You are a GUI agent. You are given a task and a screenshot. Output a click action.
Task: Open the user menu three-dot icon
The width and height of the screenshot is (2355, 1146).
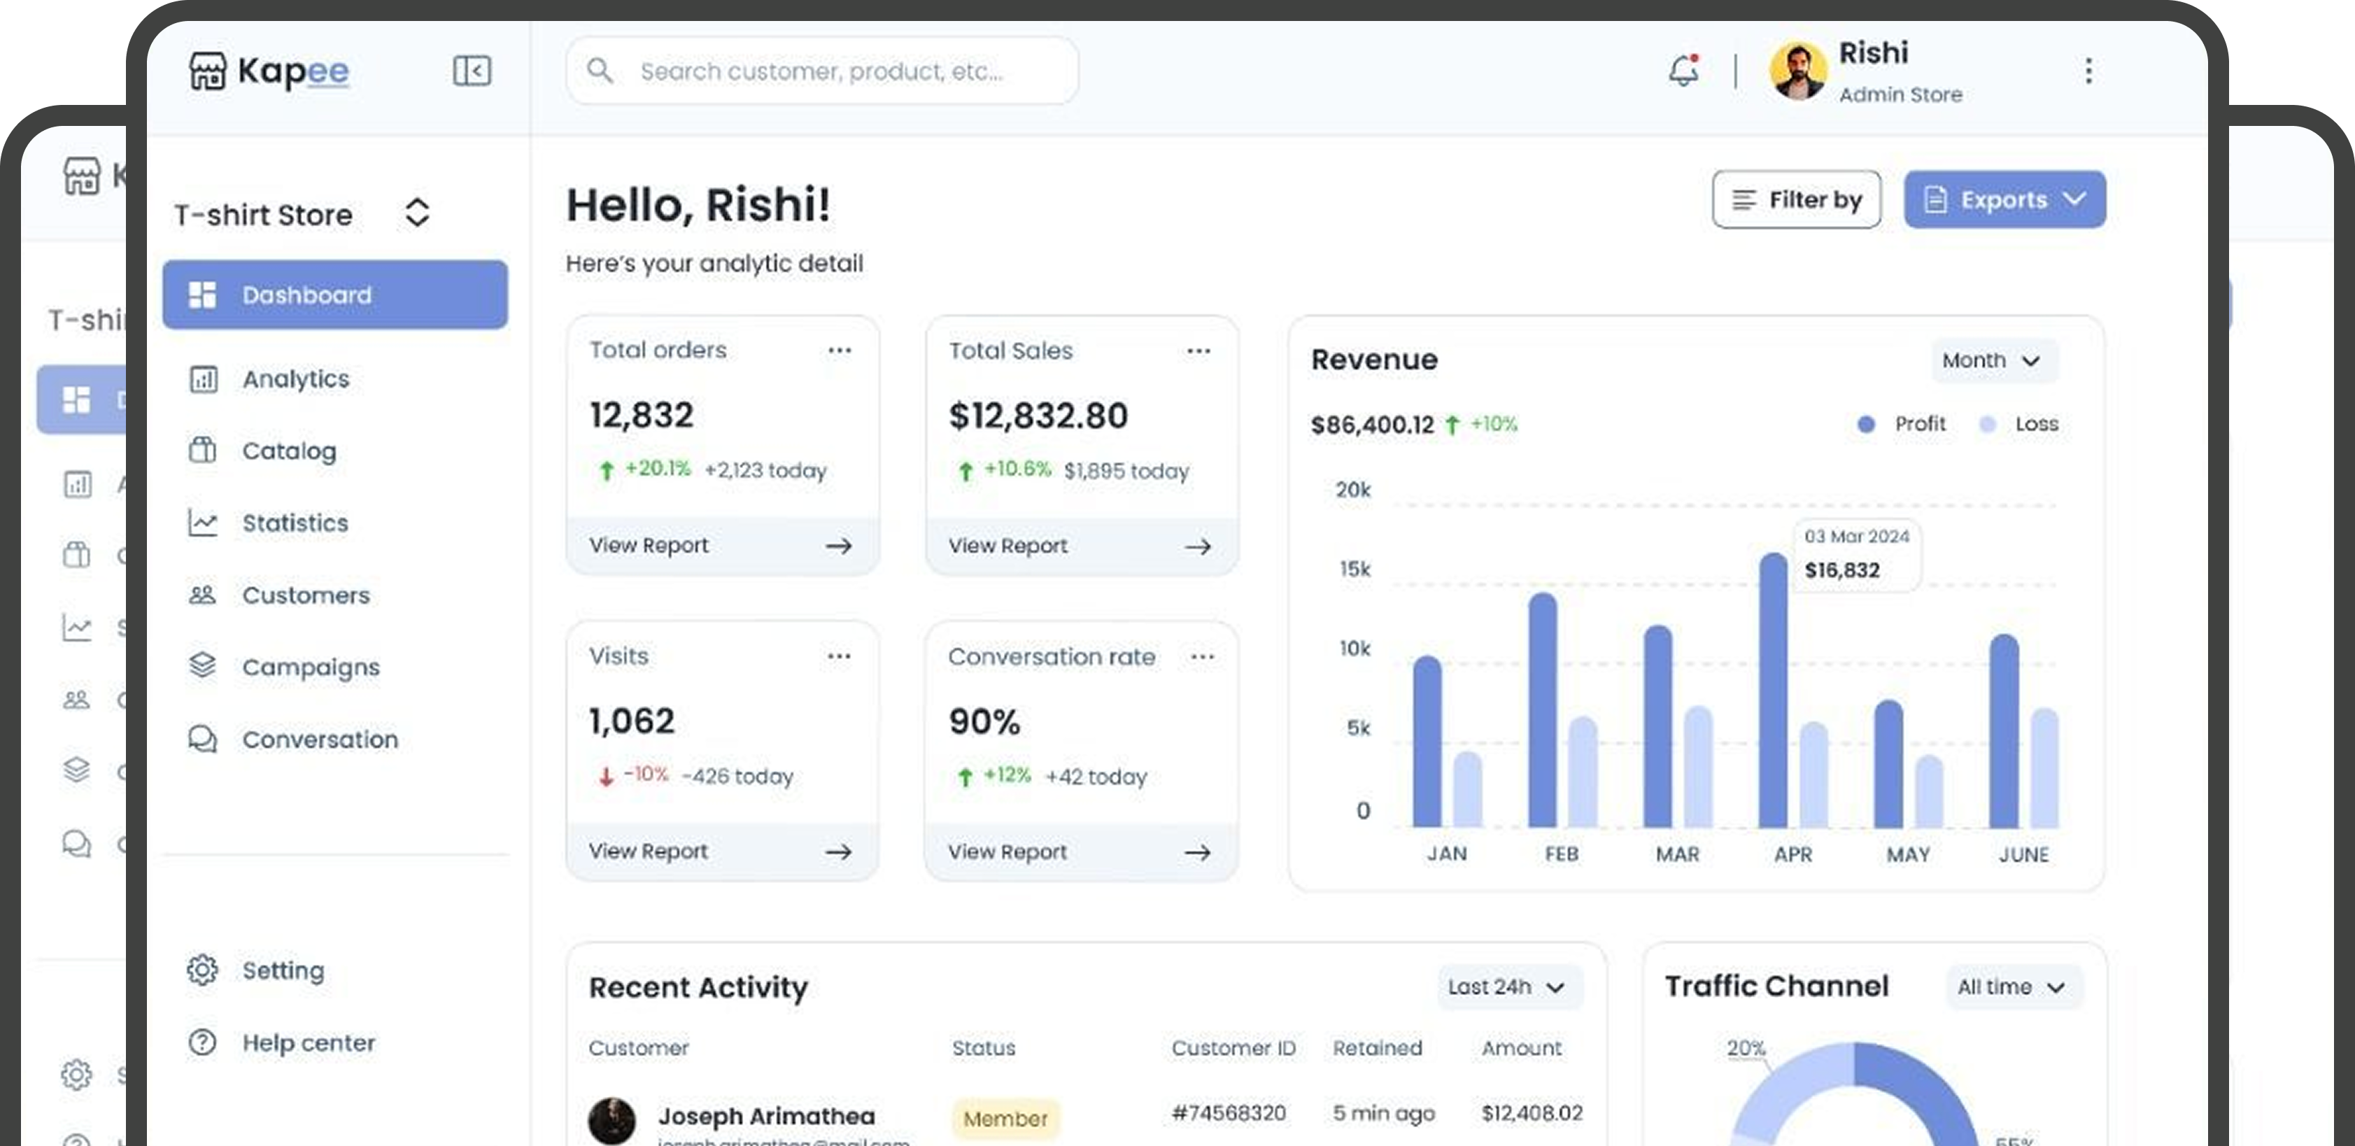[x=2088, y=71]
